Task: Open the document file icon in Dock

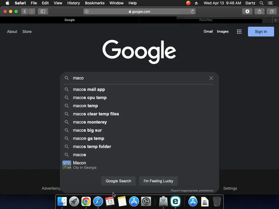Action: coord(205,202)
